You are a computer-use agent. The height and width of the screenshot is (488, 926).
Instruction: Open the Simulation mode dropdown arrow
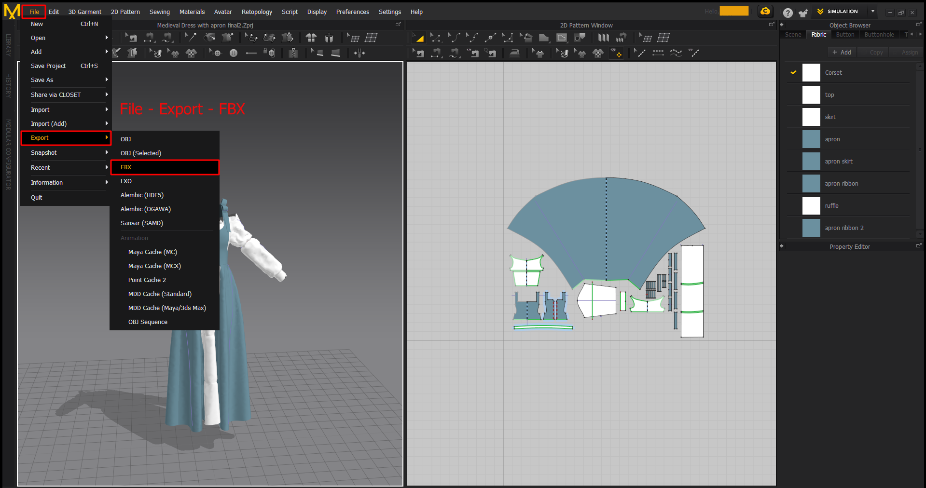coord(872,12)
